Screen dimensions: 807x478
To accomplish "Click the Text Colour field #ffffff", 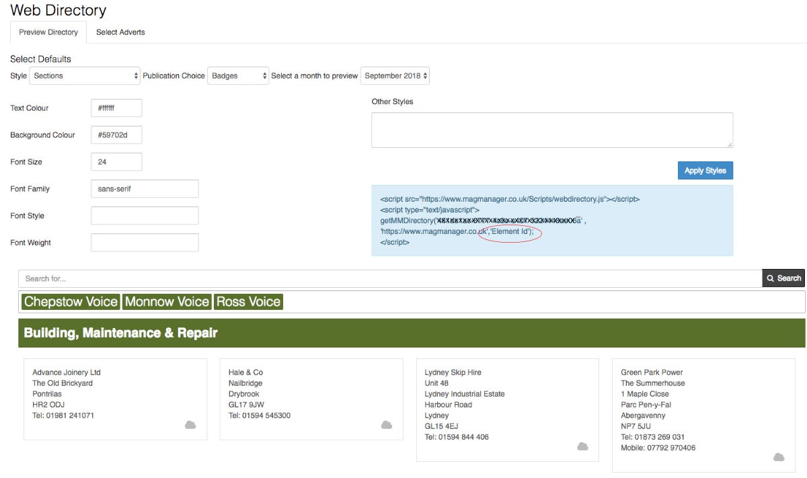I will 116,108.
